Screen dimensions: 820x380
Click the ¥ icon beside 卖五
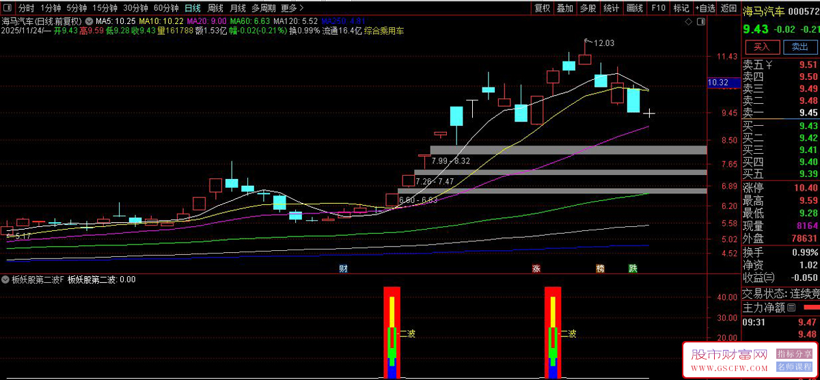(x=769, y=65)
